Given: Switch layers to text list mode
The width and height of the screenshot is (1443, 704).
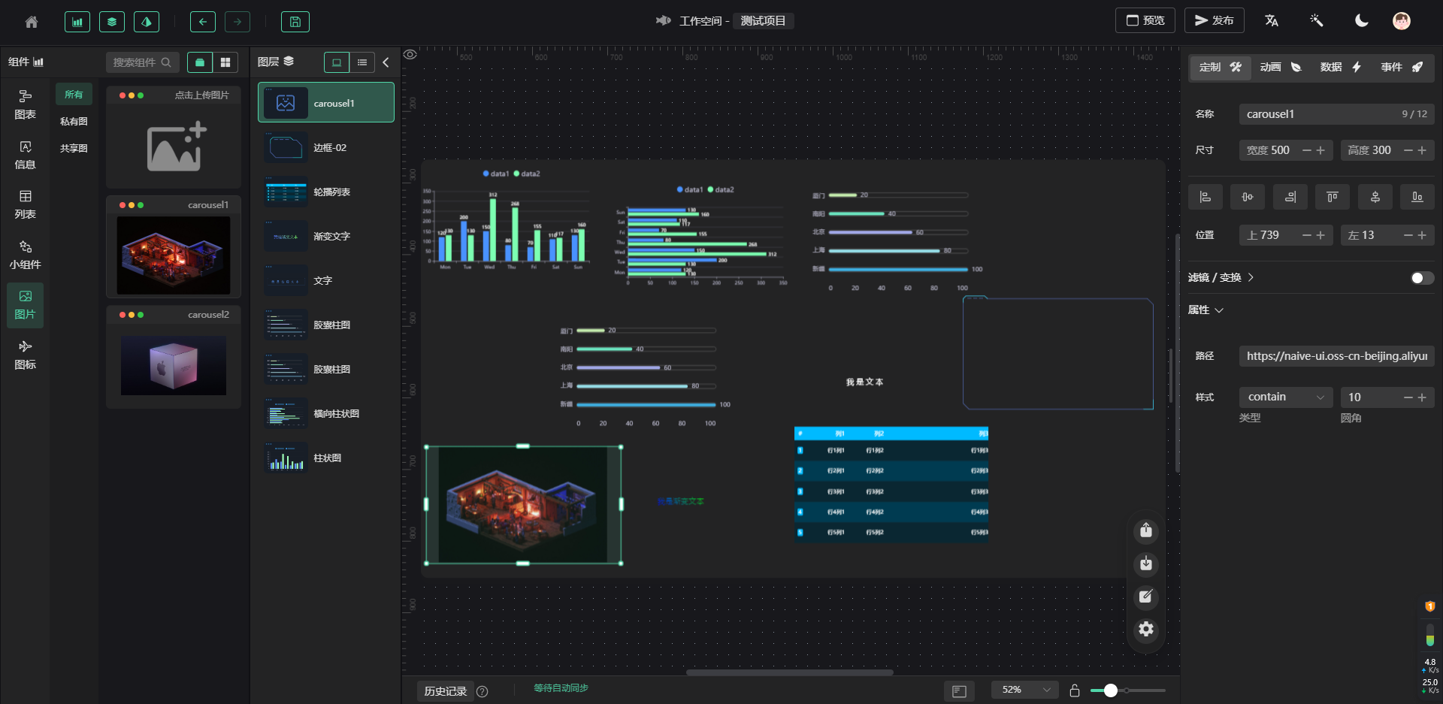Looking at the screenshot, I should click(362, 62).
